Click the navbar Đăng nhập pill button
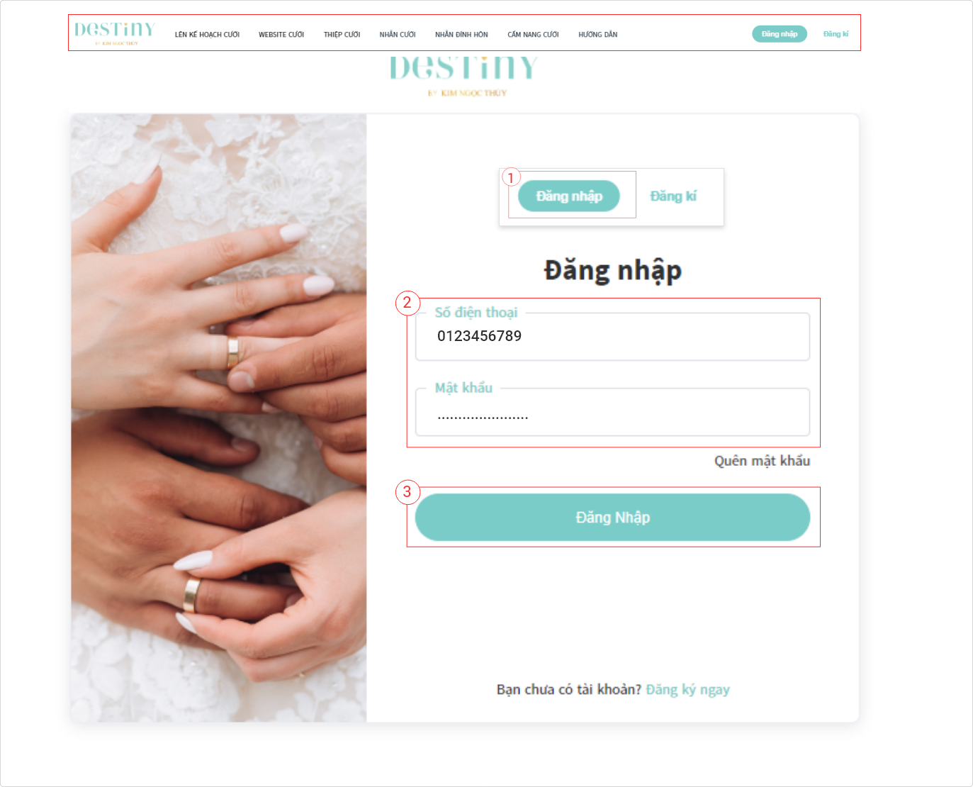The image size is (973, 787). (780, 34)
